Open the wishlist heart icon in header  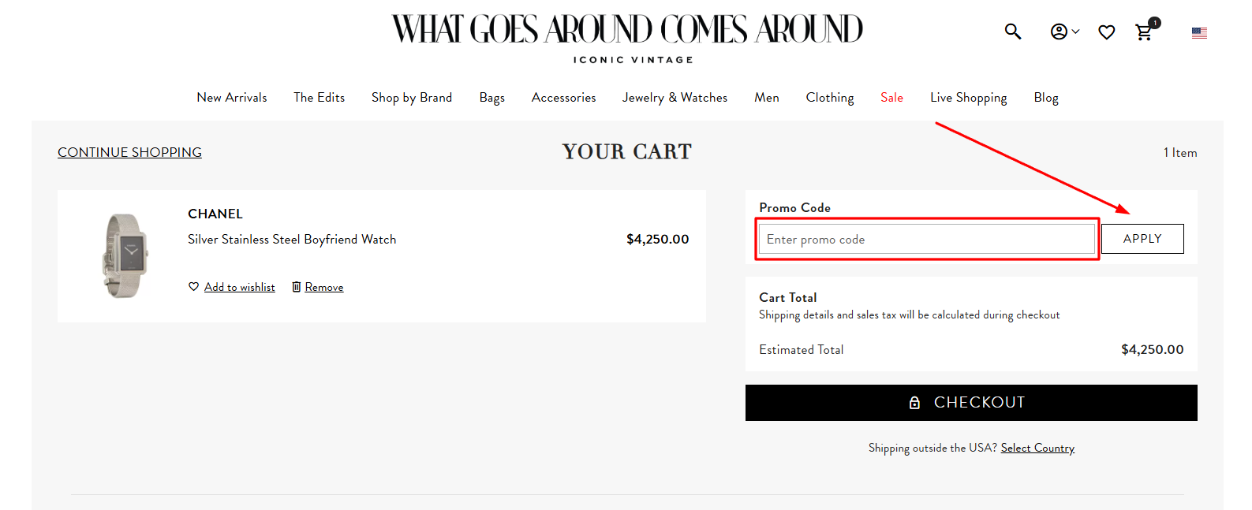point(1106,32)
